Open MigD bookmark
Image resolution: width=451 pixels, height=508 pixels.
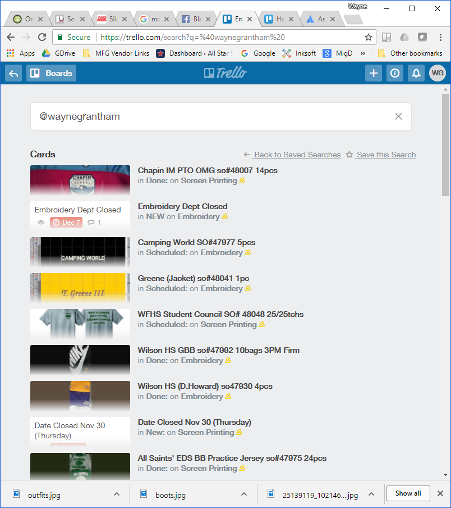click(x=338, y=53)
